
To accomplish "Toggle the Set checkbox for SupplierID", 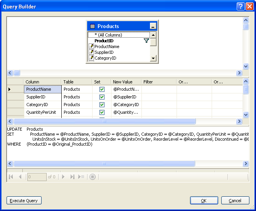I will 102,97.
